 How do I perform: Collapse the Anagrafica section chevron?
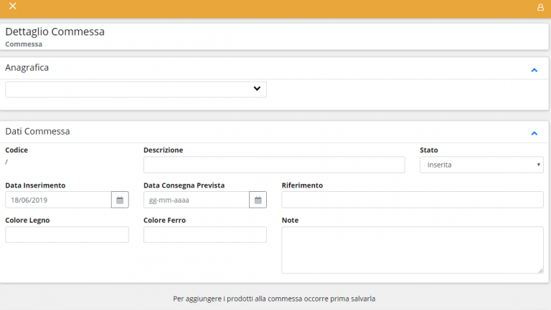534,70
